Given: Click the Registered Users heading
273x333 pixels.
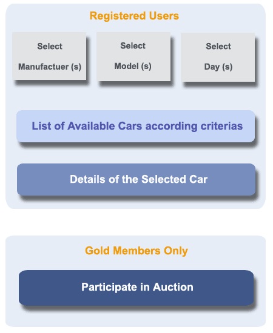Looking at the screenshot, I should click(134, 16).
